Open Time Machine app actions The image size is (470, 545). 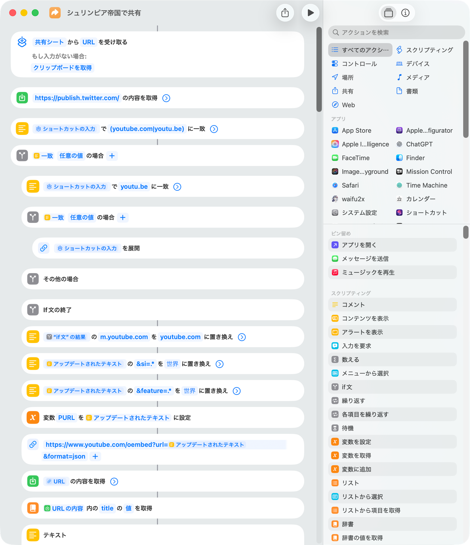(422, 185)
